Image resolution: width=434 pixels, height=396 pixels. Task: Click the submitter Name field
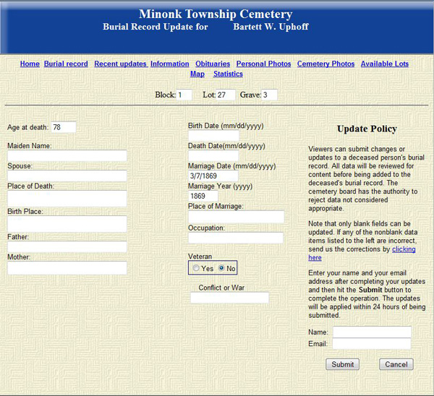click(x=372, y=332)
